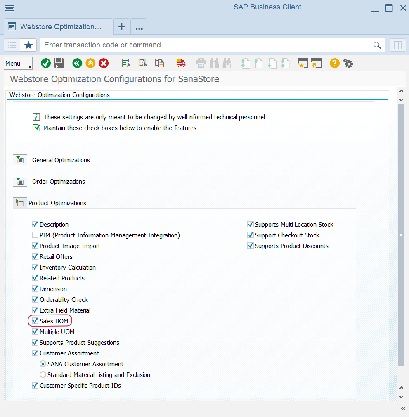
Task: Toggle the Sales BOM checkbox
Action: point(35,321)
